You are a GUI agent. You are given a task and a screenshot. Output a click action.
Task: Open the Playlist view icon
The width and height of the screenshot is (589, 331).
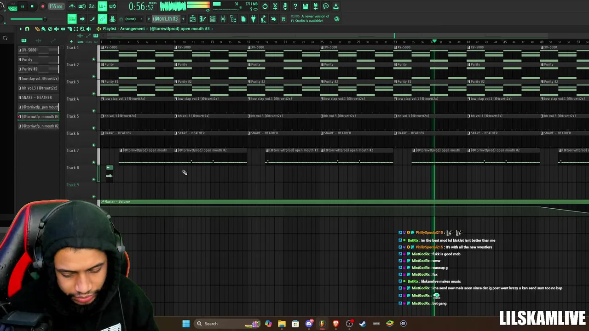point(192,19)
